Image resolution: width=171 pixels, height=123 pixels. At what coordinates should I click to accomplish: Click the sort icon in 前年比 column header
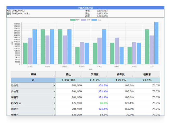click(x=134, y=76)
